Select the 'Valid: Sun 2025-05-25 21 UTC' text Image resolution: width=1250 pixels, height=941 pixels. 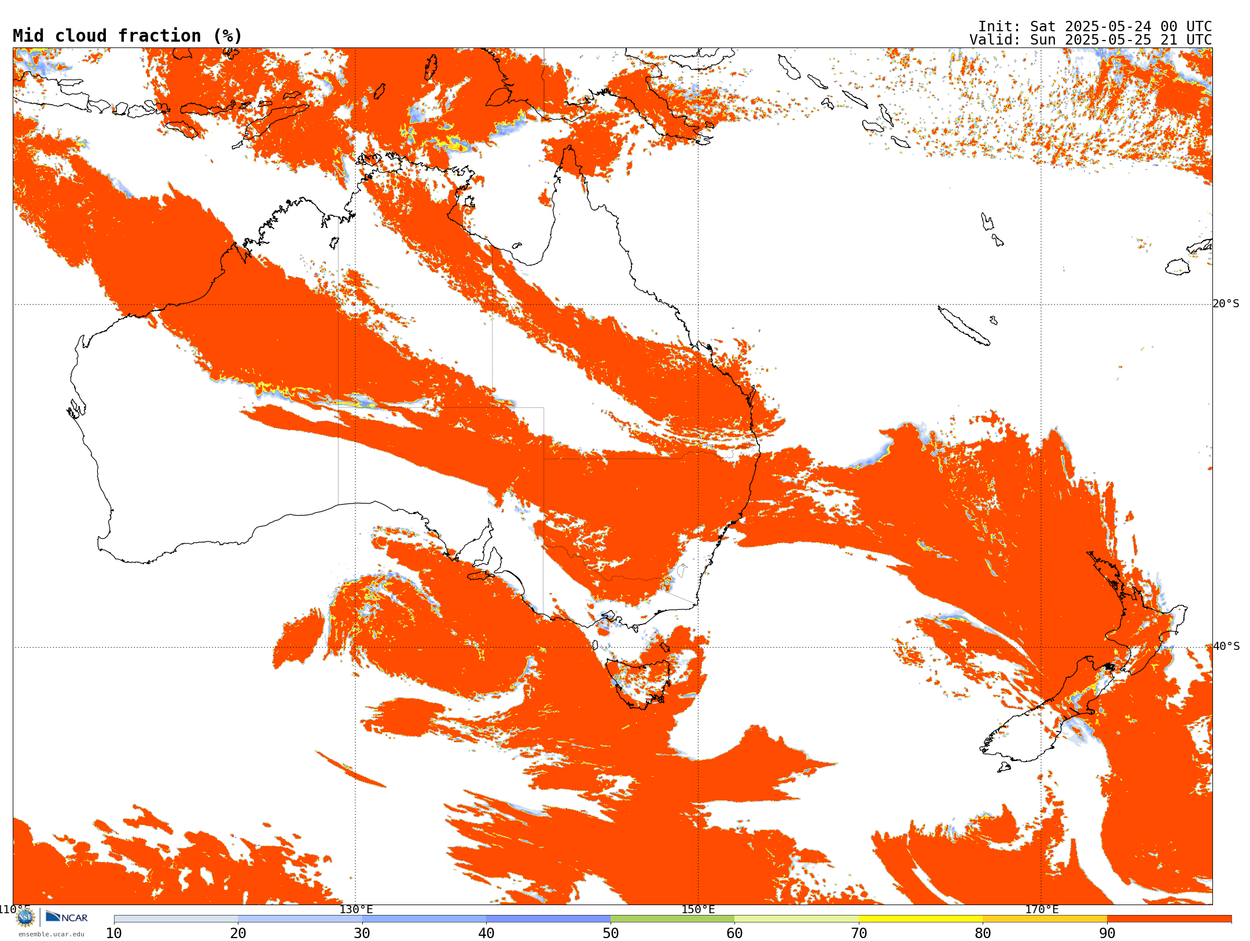tap(1090, 40)
